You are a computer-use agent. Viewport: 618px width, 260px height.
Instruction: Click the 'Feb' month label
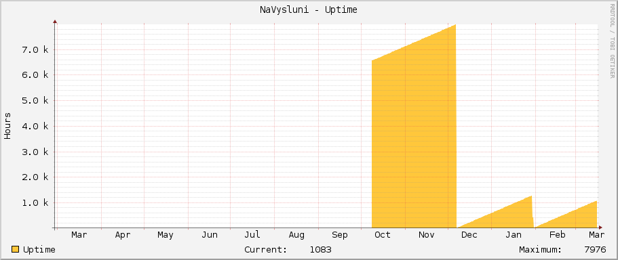(x=558, y=235)
